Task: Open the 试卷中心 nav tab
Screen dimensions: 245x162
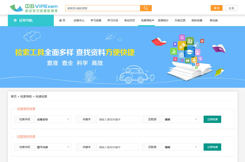Action: coord(79,20)
